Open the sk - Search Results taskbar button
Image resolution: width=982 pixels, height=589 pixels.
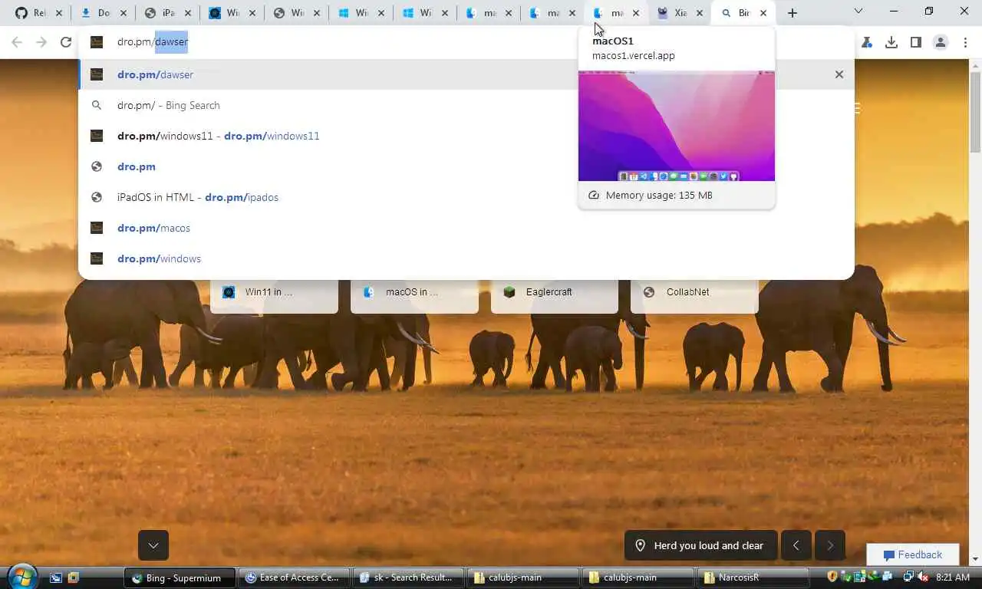(x=409, y=577)
